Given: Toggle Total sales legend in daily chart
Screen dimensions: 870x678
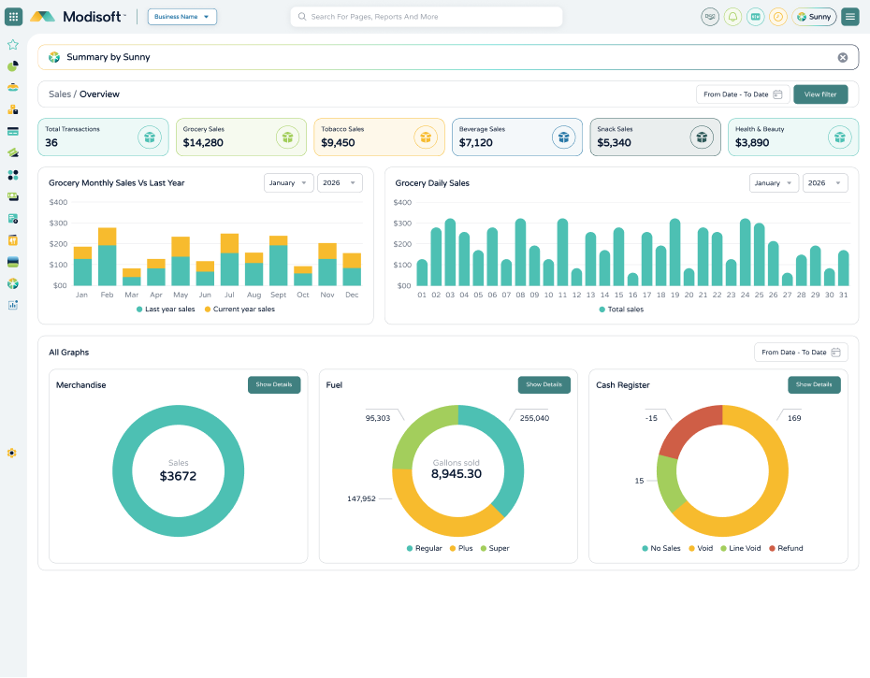Looking at the screenshot, I should (x=621, y=310).
